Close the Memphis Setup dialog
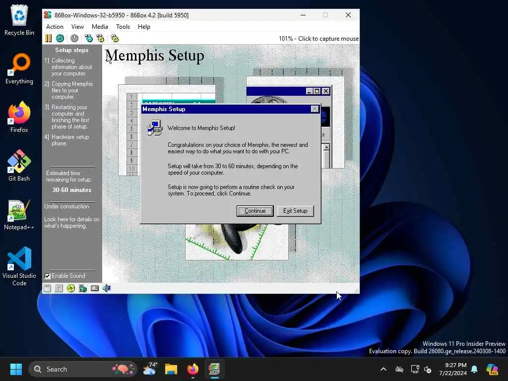 pos(315,109)
